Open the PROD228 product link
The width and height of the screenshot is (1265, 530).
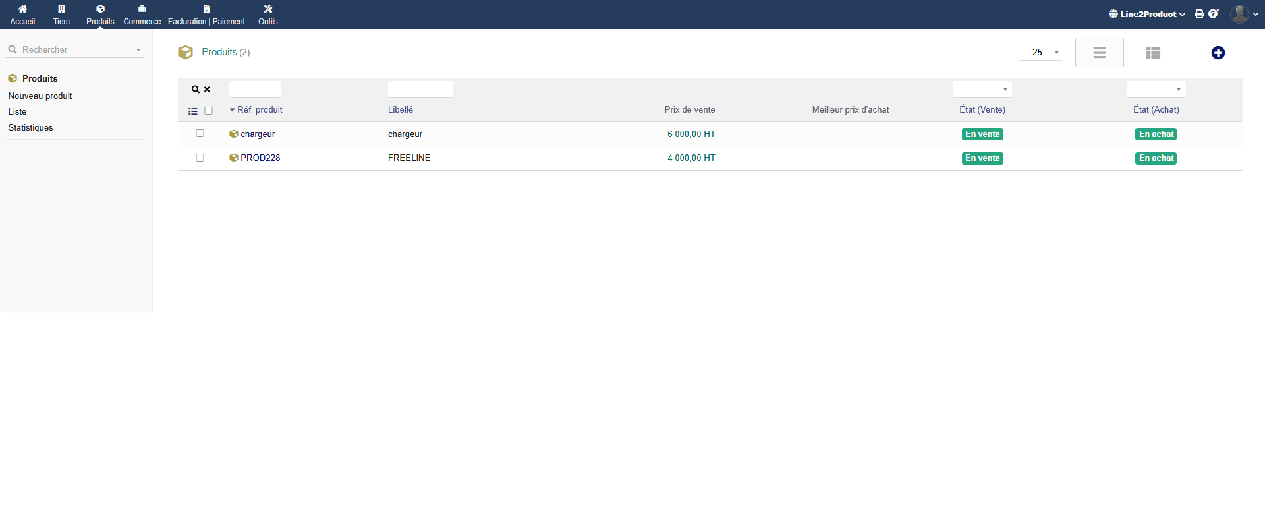260,158
